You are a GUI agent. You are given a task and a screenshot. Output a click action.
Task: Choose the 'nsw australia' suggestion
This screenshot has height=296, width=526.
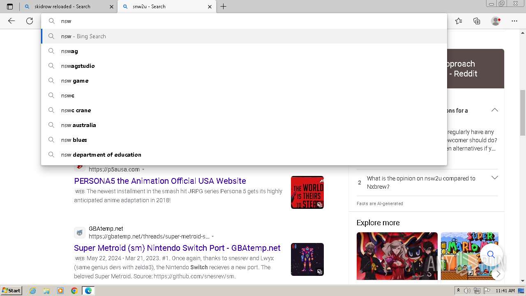coord(244,125)
